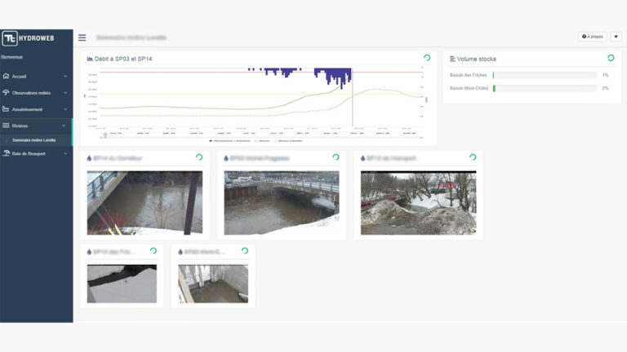This screenshot has width=627, height=352.
Task: Refresh the SP14 camera card
Action: 199,157
